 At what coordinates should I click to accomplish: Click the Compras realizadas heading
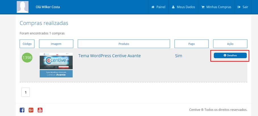pyautogui.click(x=44, y=23)
